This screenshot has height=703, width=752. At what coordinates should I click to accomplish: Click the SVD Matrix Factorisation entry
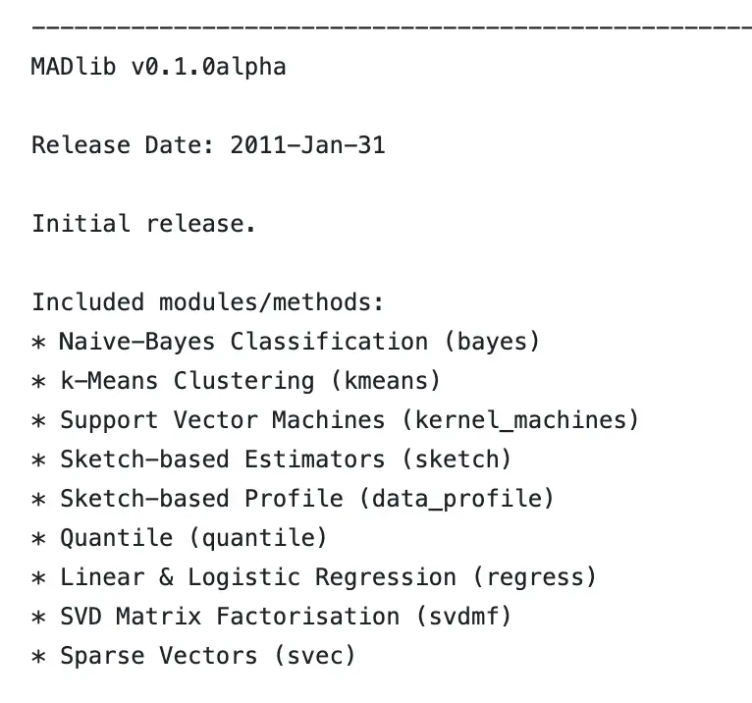coord(230,617)
